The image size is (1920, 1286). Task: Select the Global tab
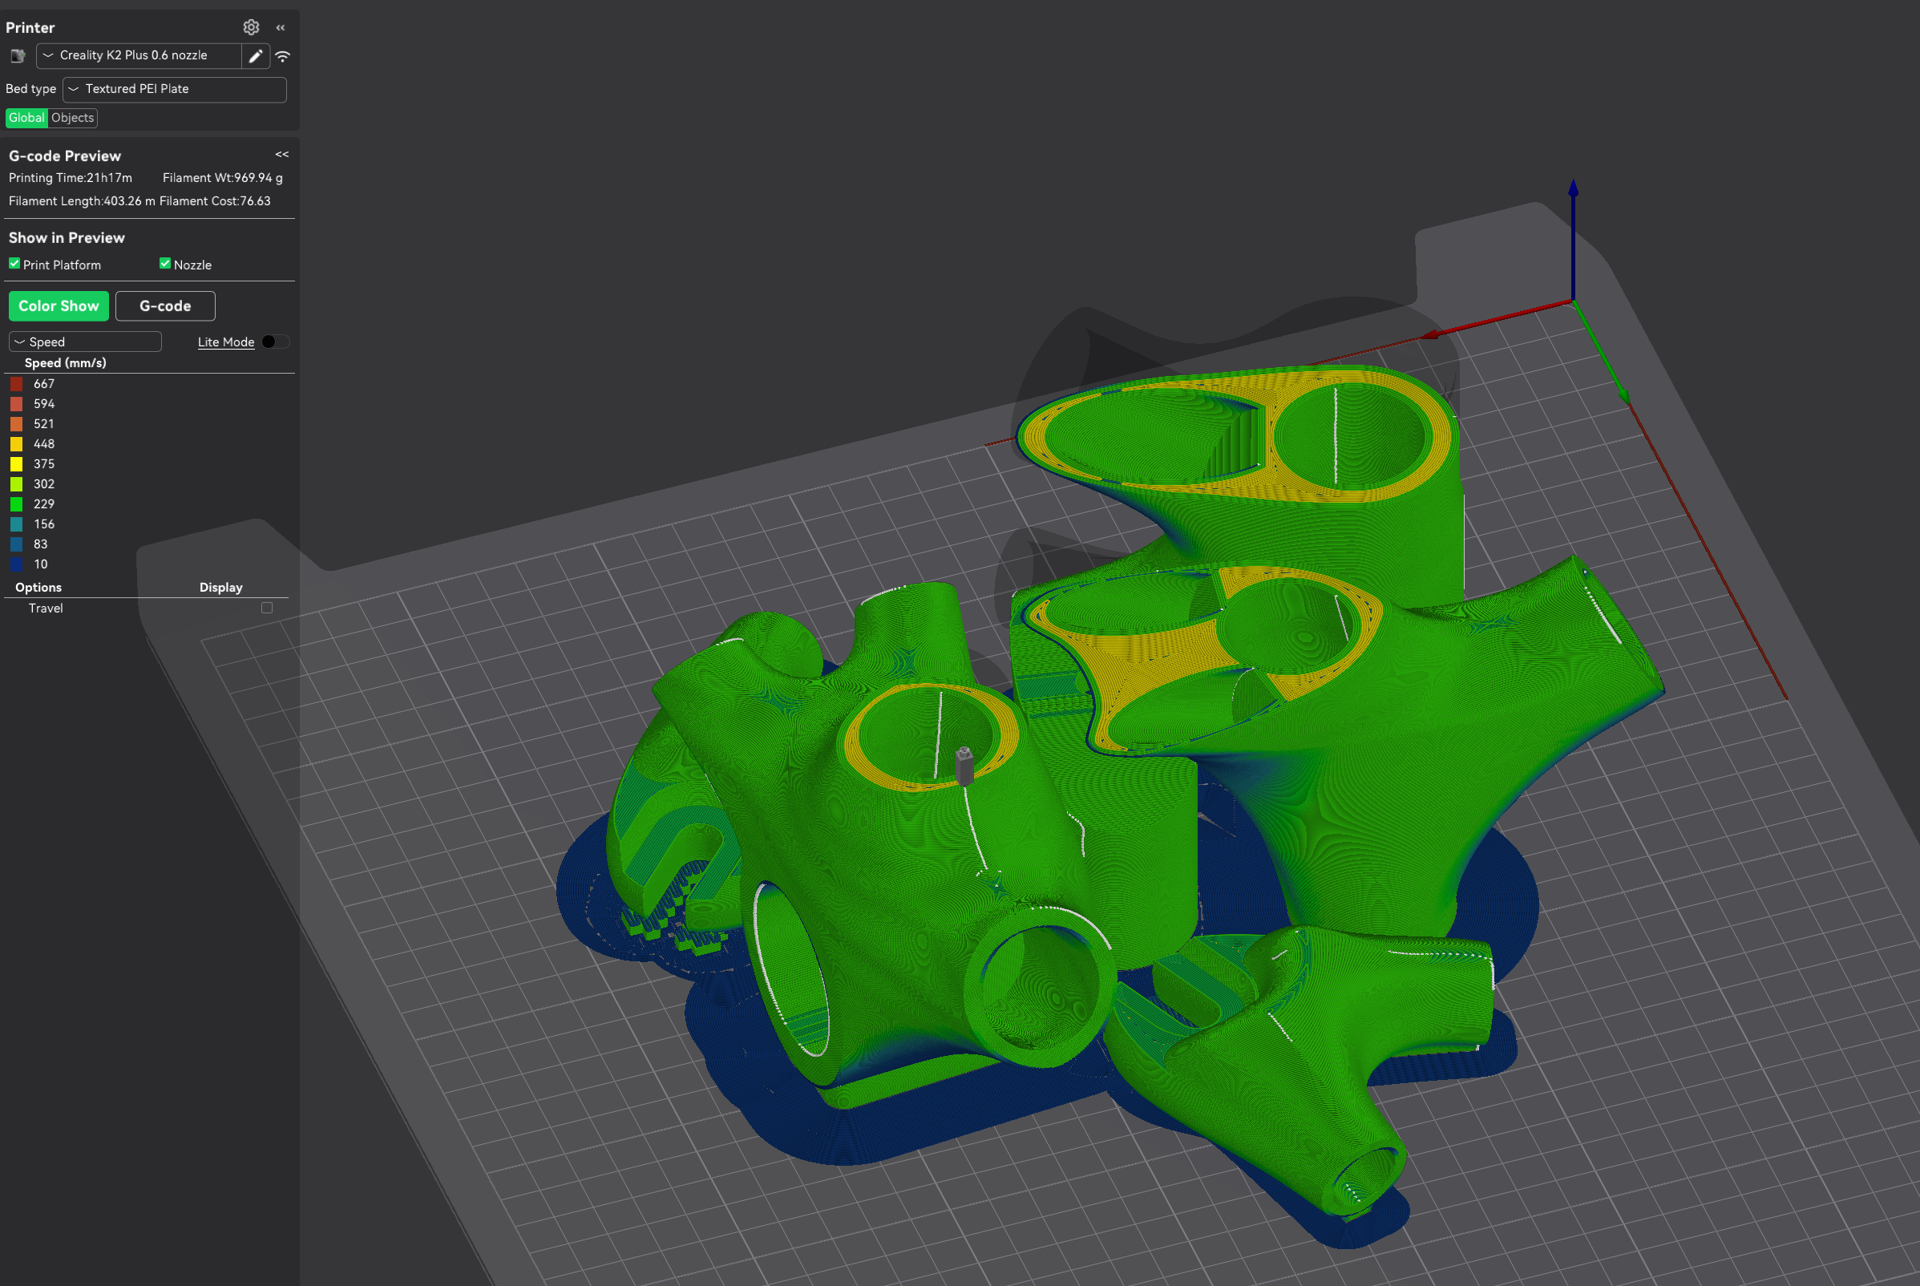[26, 117]
